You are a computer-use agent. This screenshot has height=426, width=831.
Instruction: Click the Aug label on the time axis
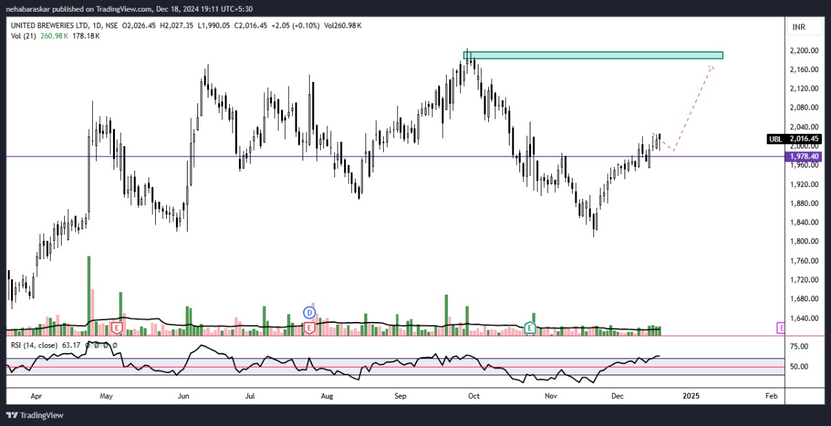[327, 395]
